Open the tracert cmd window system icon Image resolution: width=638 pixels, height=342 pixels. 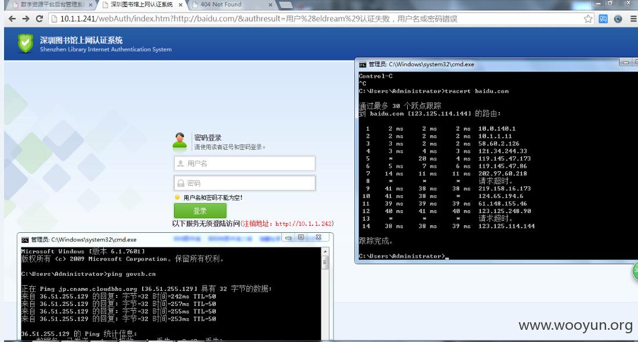coord(362,64)
